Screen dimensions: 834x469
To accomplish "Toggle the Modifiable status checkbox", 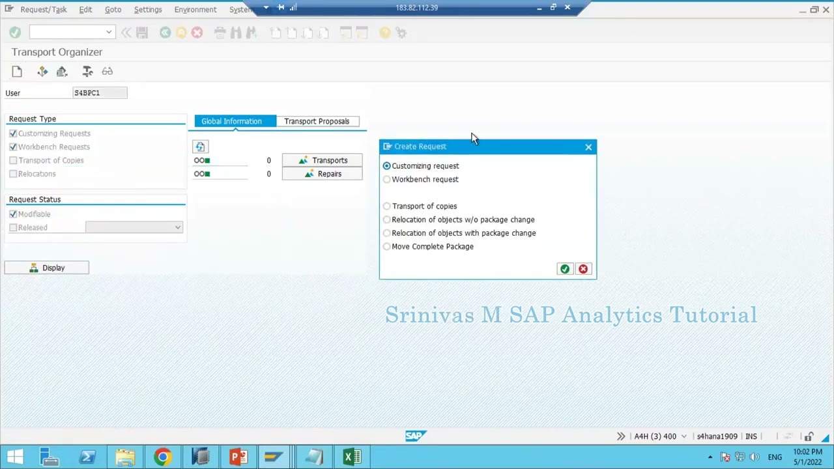I will coord(13,214).
